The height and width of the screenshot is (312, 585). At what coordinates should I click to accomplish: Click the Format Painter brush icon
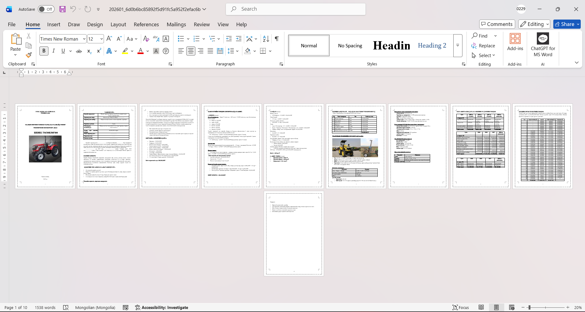coord(29,55)
